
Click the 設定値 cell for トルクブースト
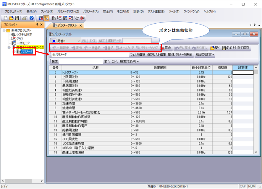(x=243, y=72)
